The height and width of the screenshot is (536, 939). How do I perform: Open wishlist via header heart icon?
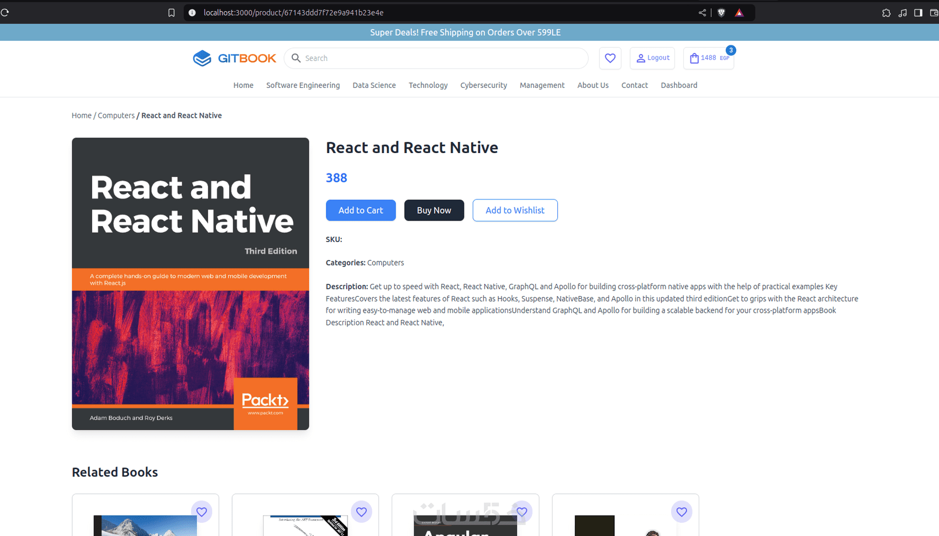[610, 58]
